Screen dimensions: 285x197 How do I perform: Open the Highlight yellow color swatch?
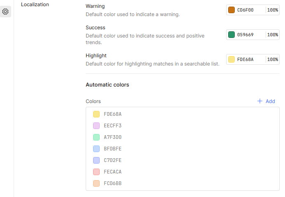[x=231, y=59]
